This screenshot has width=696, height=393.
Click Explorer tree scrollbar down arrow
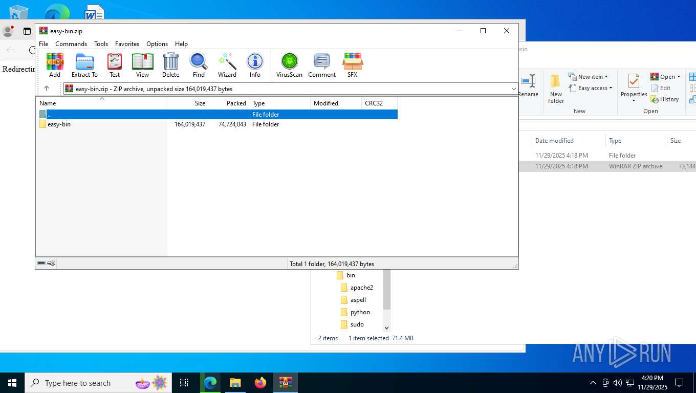387,327
